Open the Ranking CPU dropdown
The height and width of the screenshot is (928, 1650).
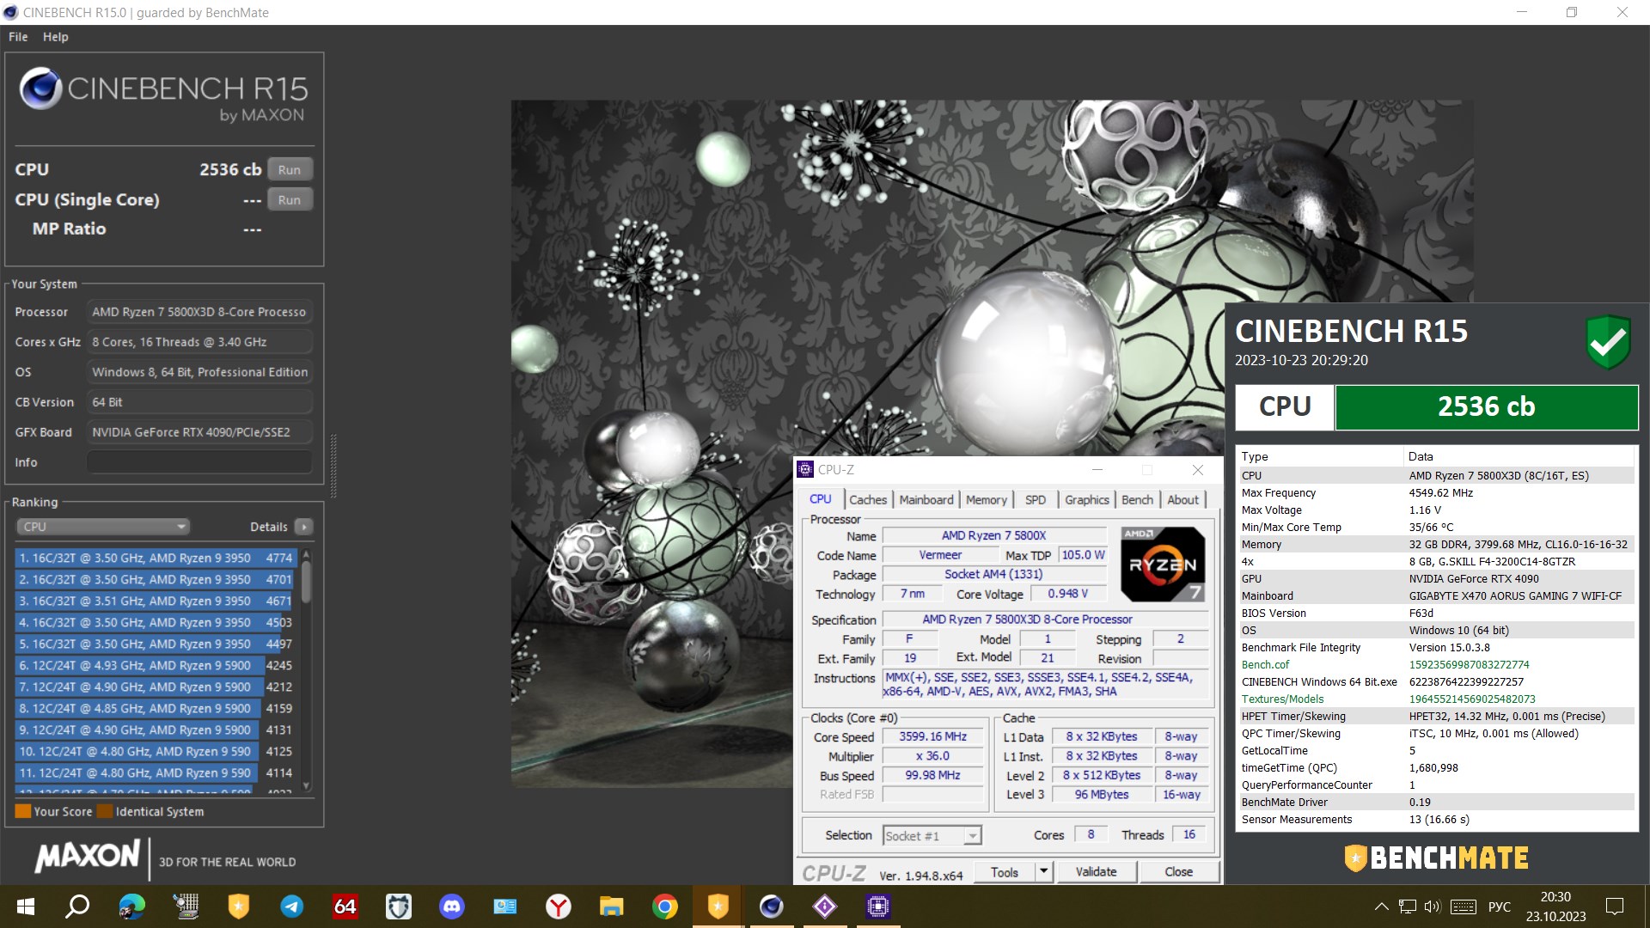[x=103, y=527]
